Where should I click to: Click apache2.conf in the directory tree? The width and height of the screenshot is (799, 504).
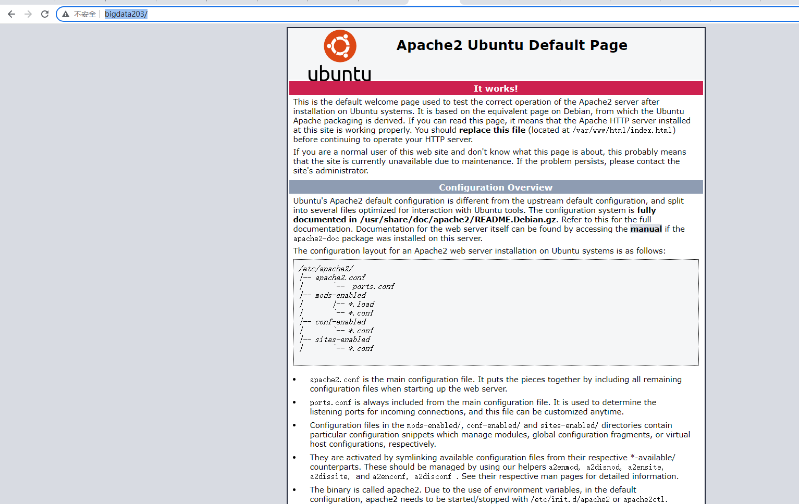340,278
